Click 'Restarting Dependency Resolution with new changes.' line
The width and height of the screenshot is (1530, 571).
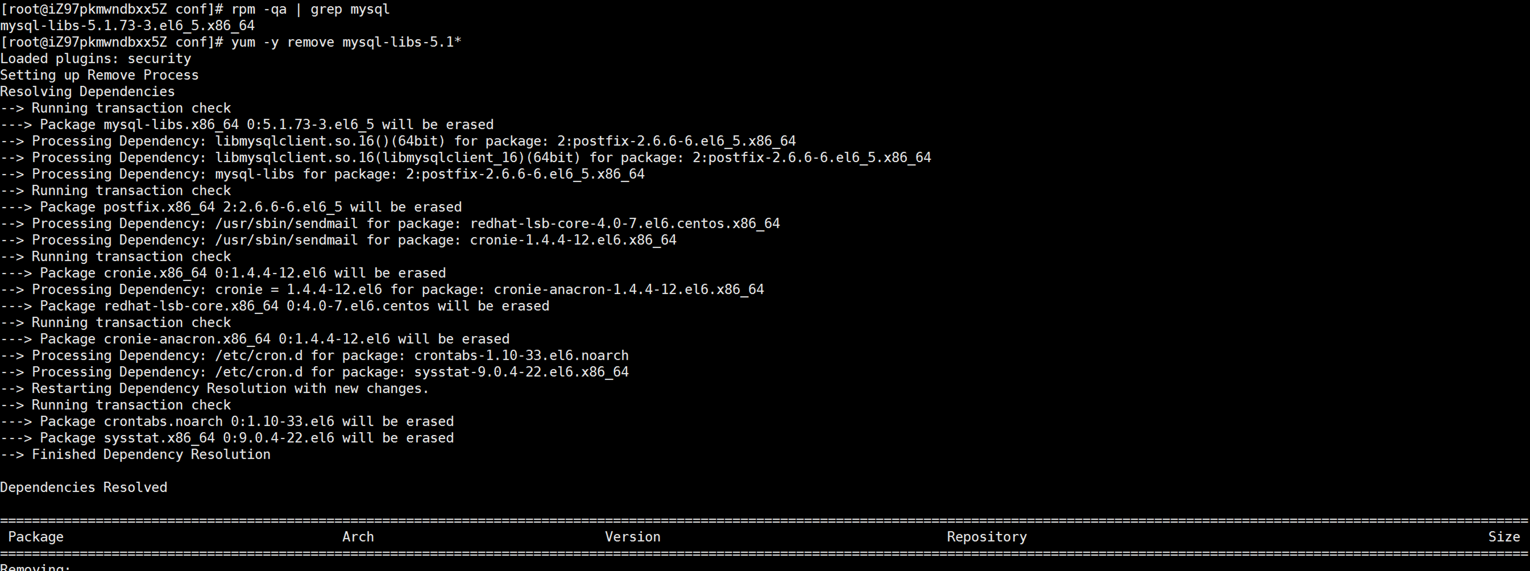click(214, 389)
